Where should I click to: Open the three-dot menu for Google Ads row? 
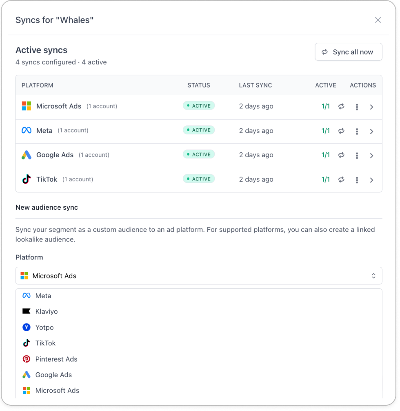(357, 156)
